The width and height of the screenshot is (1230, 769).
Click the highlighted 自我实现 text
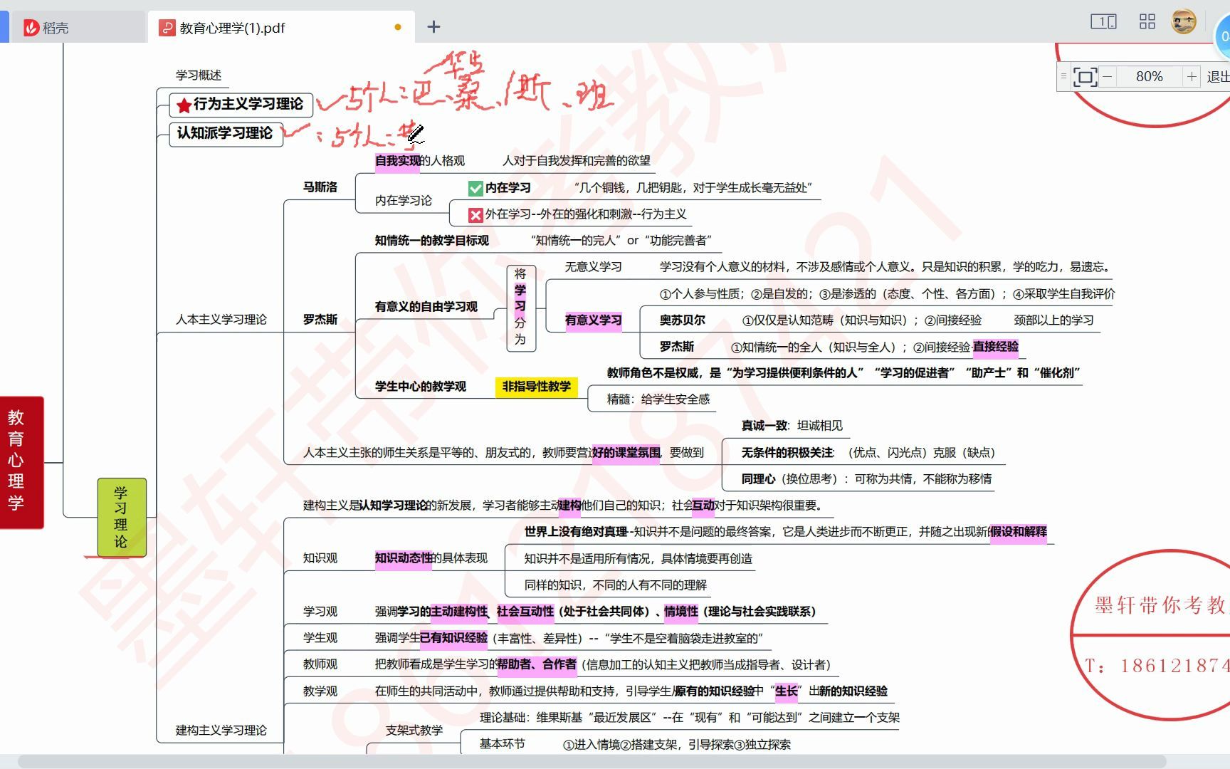[x=397, y=161]
